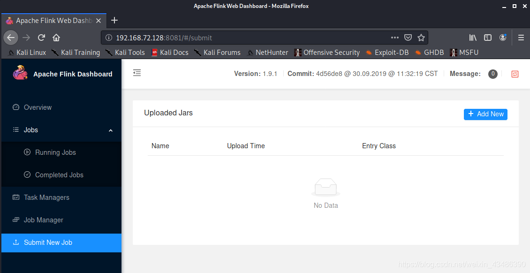Click the browser forward arrow
The height and width of the screenshot is (273, 530).
point(26,38)
